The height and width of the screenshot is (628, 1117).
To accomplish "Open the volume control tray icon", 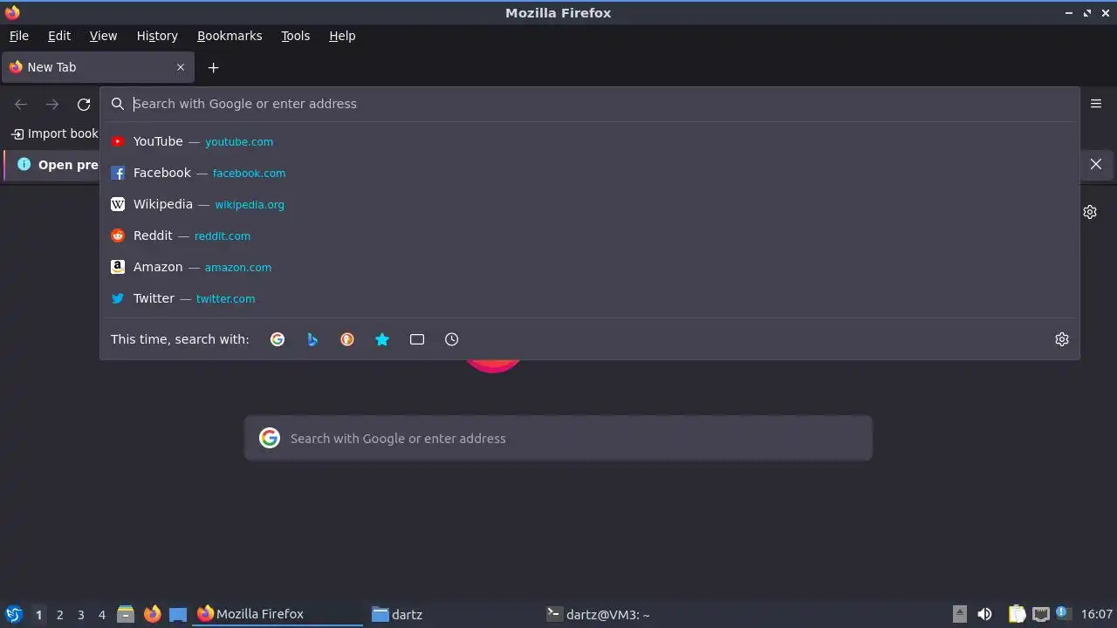I will (984, 614).
